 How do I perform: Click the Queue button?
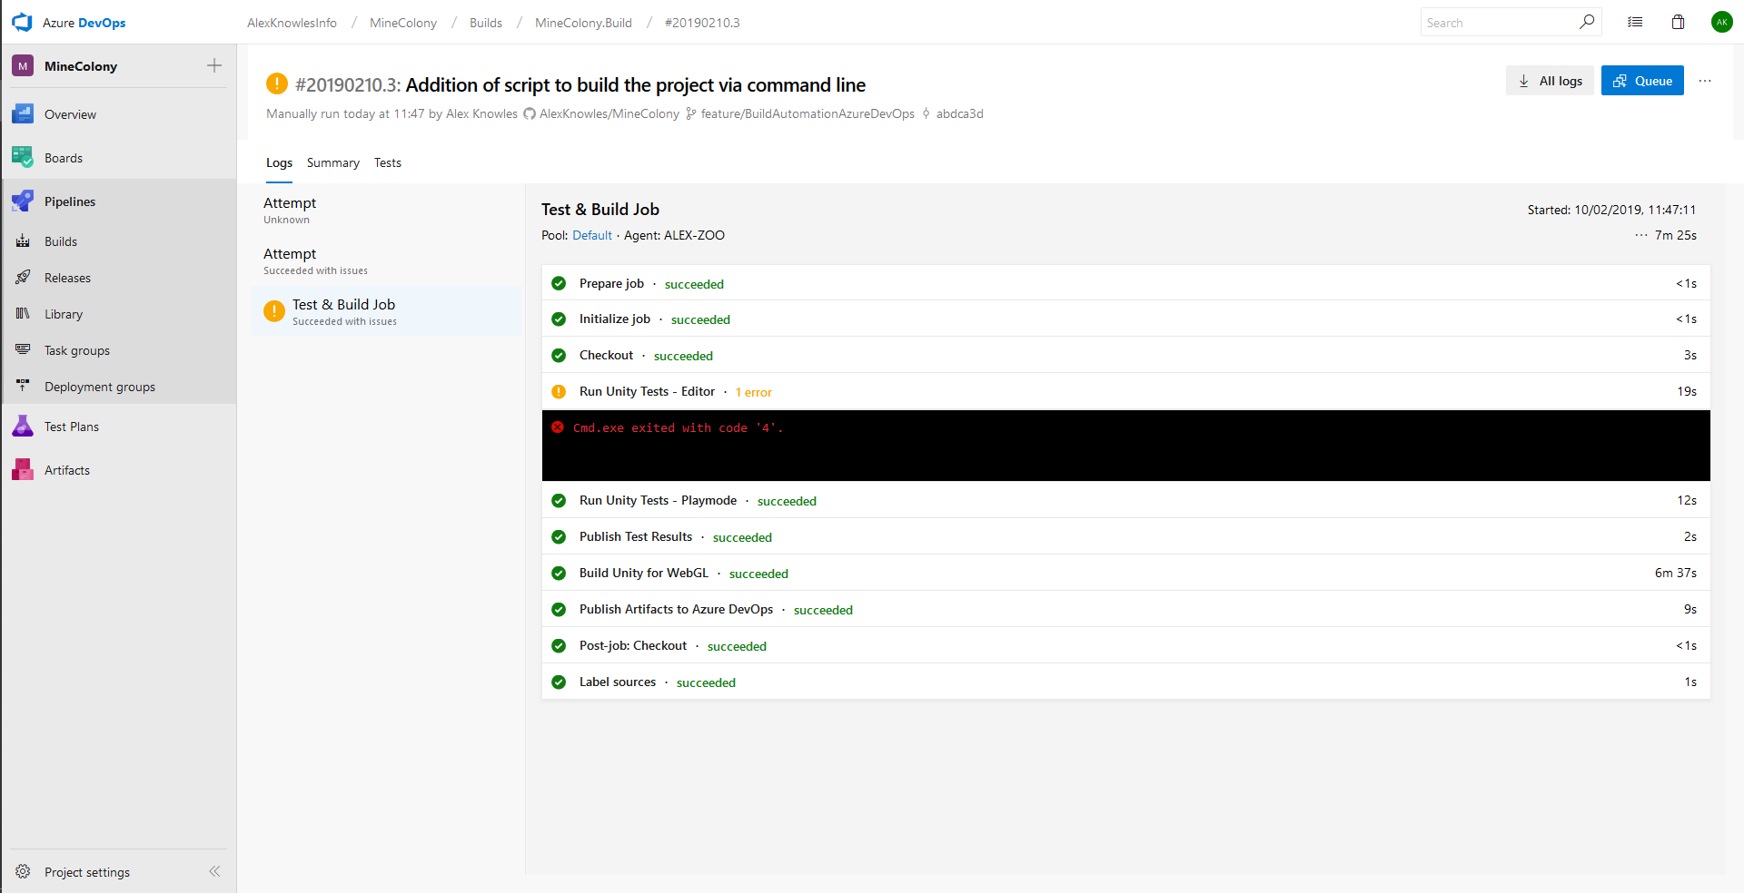click(1641, 81)
